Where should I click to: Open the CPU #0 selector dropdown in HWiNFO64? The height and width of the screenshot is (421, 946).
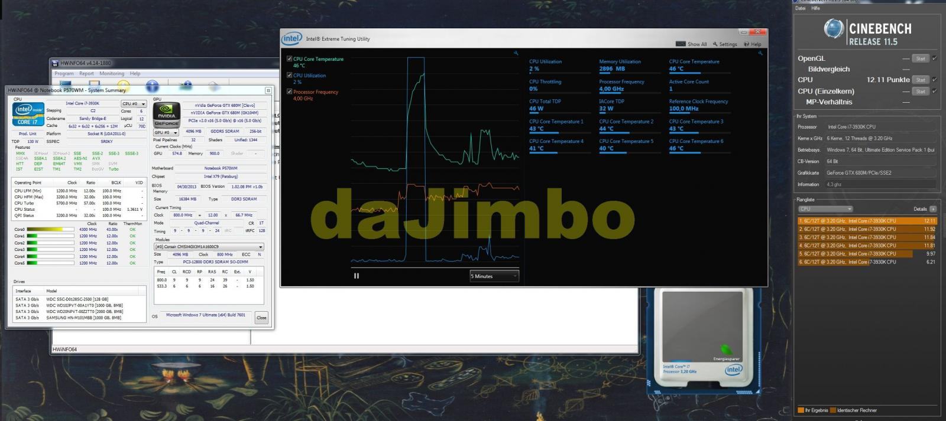coord(134,103)
